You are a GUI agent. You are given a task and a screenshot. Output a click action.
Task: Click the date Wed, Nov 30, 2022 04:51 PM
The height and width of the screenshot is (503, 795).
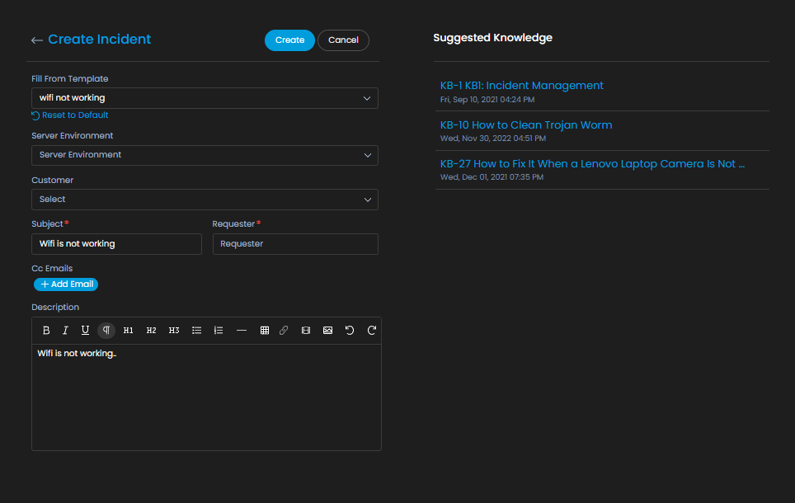click(x=493, y=139)
